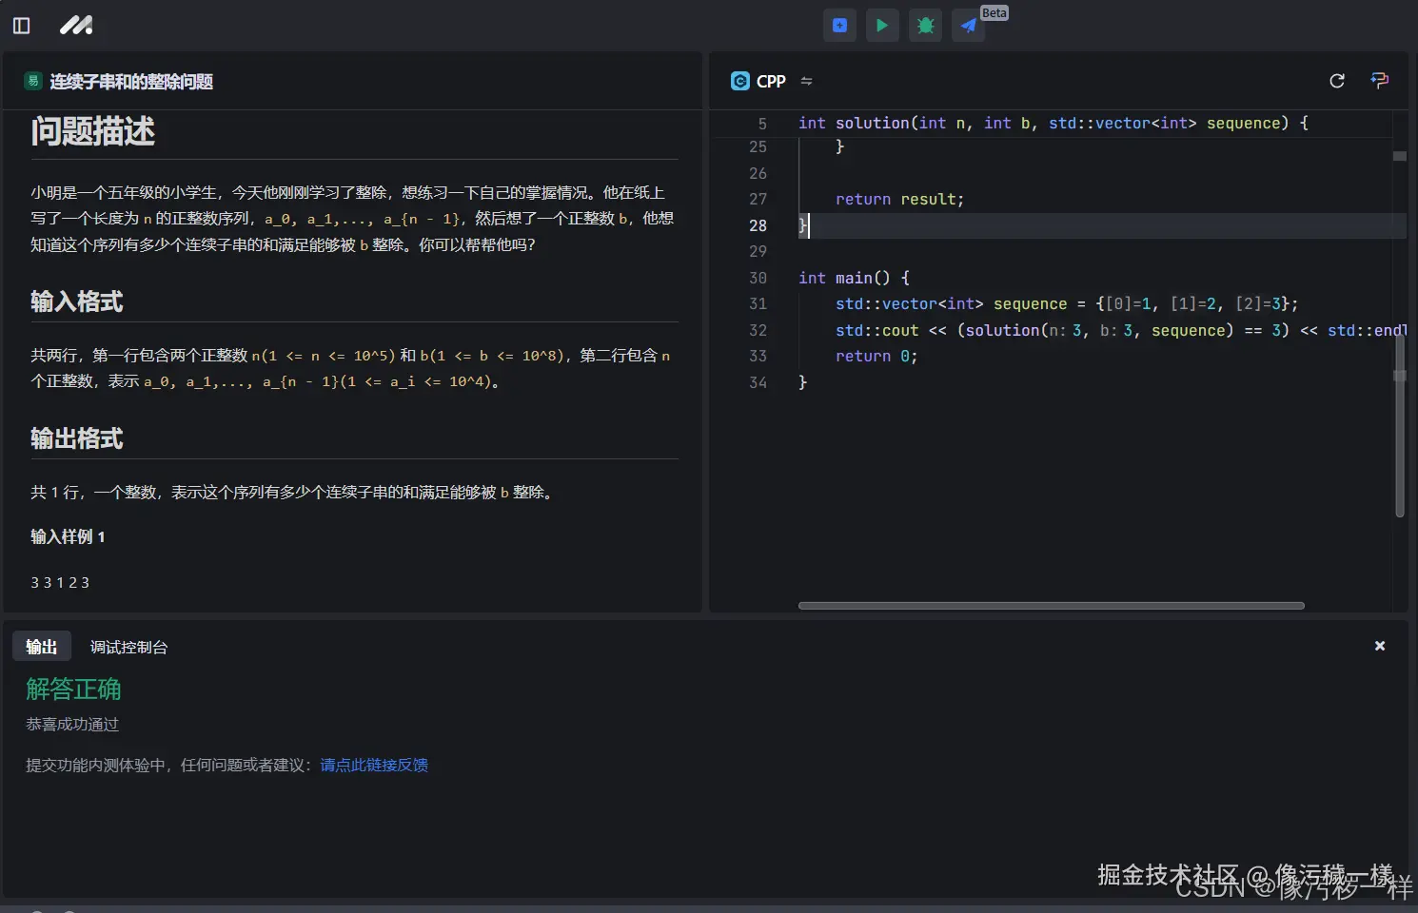Click the green difficulty badge icon

coord(33,81)
